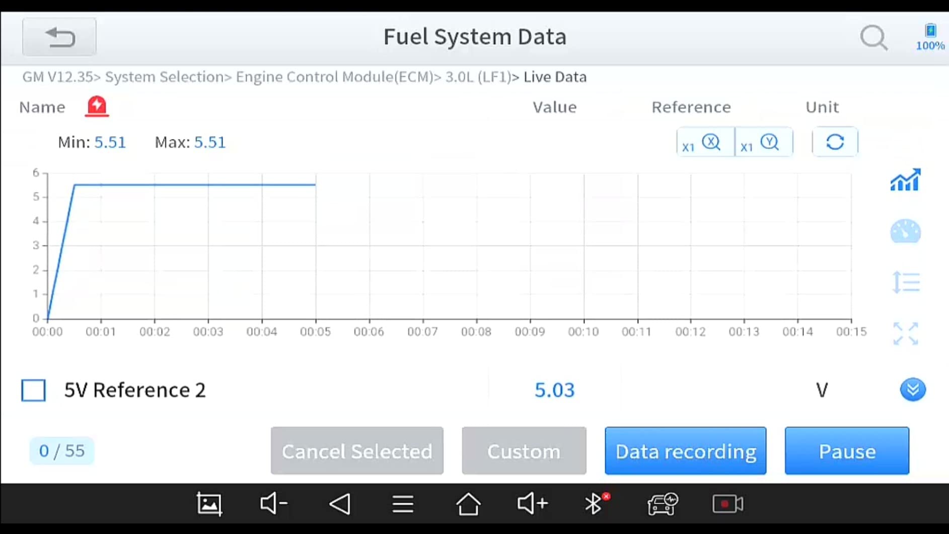Viewport: 949px width, 534px height.
Task: Zoom the graph X axis
Action: 705,143
